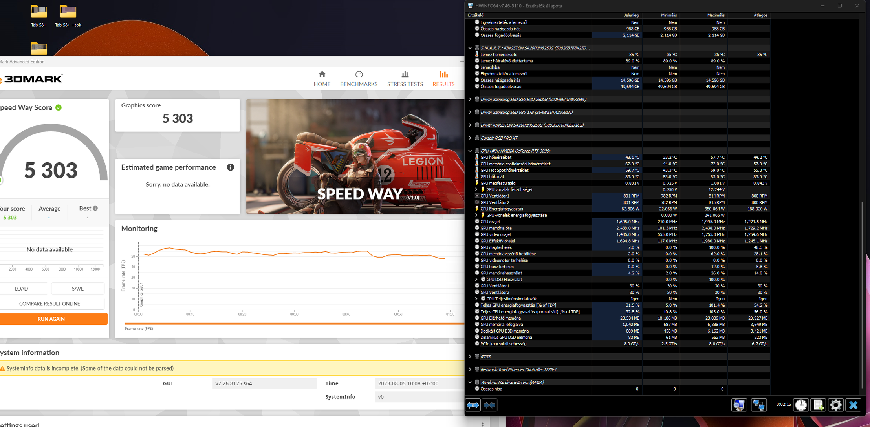Image resolution: width=870 pixels, height=427 pixels.
Task: Expand Drive KINGSTON SA2000M8250G group
Action: (x=470, y=125)
